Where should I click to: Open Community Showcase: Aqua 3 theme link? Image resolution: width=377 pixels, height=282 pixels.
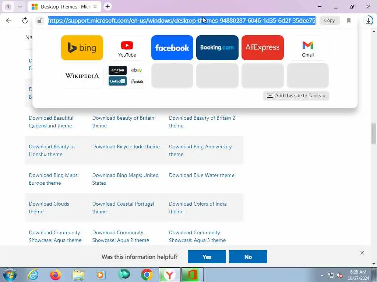point(197,236)
